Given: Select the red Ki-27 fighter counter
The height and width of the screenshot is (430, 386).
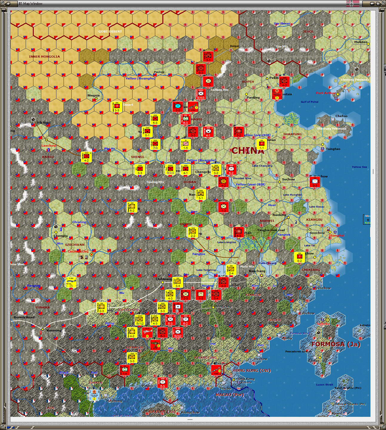Looking at the screenshot, I should click(x=147, y=332).
